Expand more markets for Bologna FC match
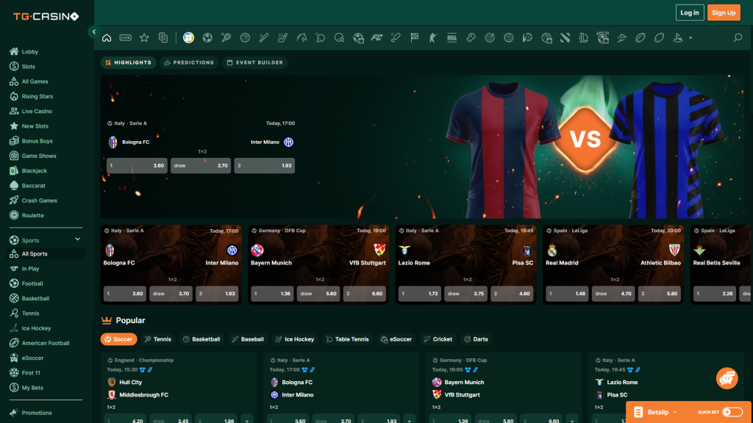Viewport: 753px width, 423px height. point(410,420)
